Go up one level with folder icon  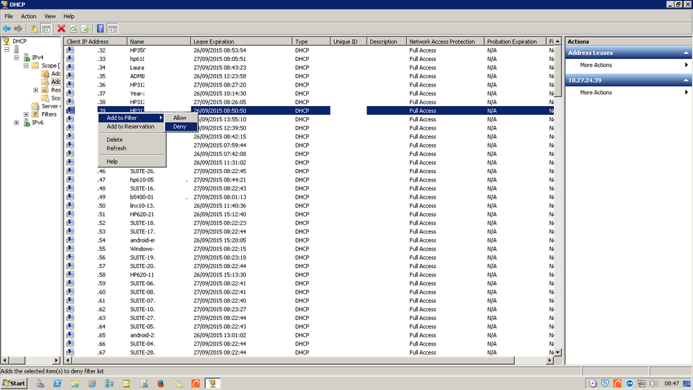point(34,28)
